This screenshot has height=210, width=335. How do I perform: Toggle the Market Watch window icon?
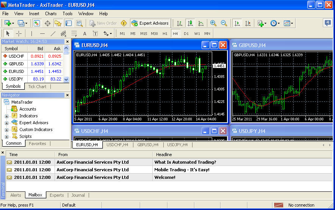click(x=37, y=23)
